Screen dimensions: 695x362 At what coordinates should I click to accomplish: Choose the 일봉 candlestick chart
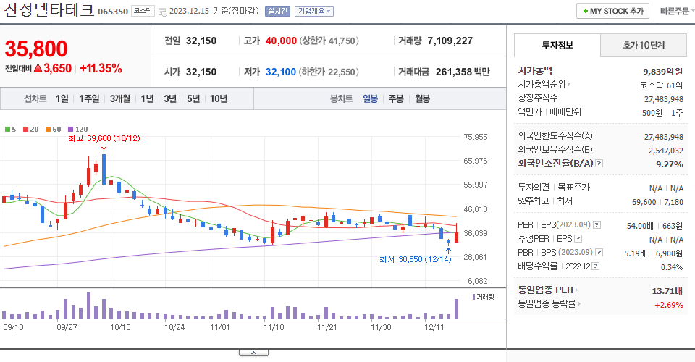pos(370,98)
